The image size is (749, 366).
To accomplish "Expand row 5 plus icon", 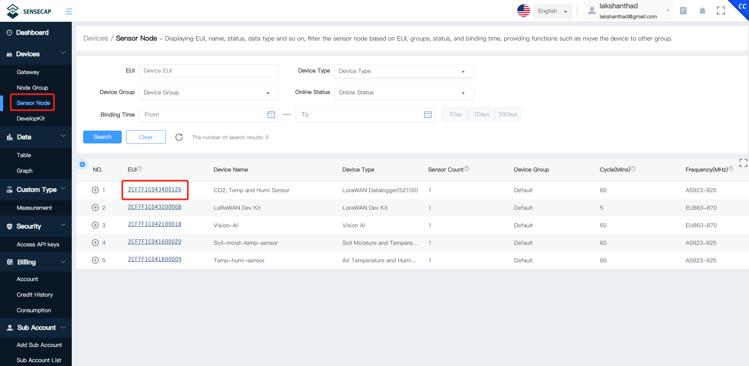I will click(95, 260).
